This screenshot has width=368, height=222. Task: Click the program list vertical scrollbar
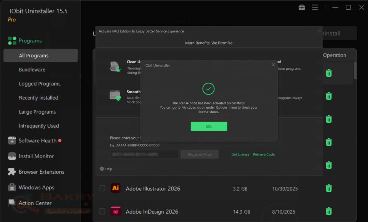coord(355,71)
